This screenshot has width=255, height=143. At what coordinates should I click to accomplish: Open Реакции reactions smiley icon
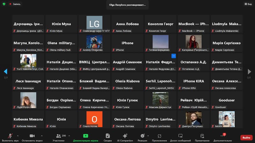coord(142,136)
